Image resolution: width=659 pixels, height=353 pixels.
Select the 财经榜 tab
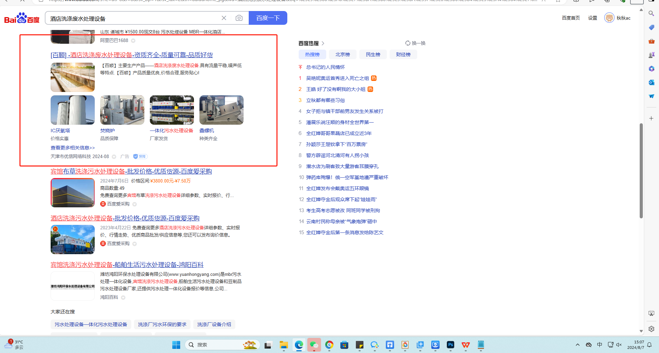point(403,54)
